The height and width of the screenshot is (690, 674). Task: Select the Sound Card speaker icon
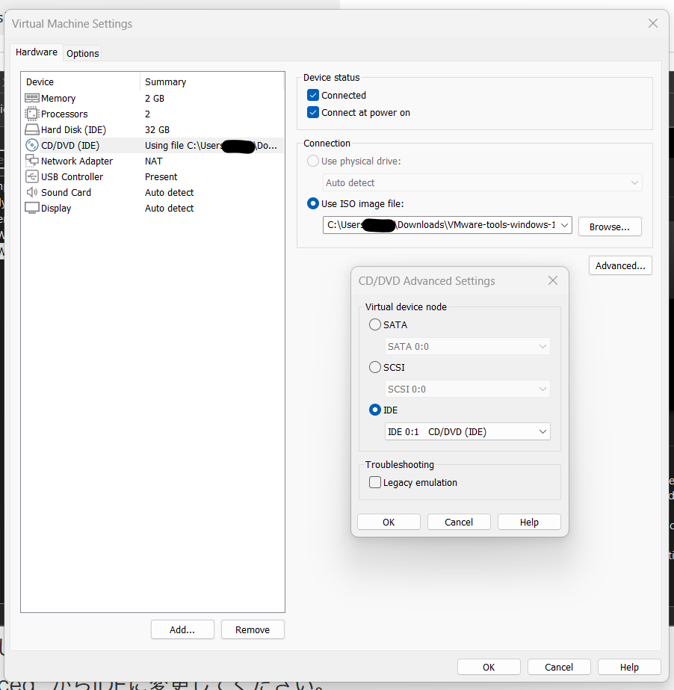coord(32,192)
